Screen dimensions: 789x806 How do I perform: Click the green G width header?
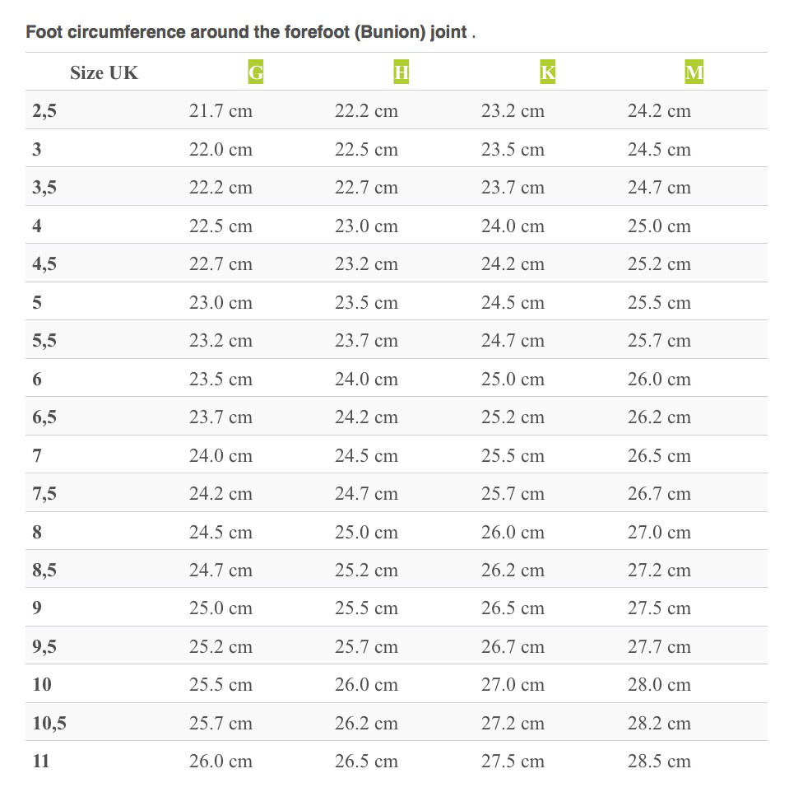click(x=256, y=72)
